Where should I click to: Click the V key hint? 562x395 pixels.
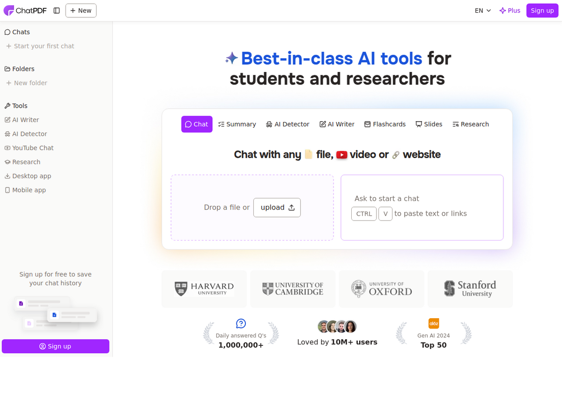(385, 213)
